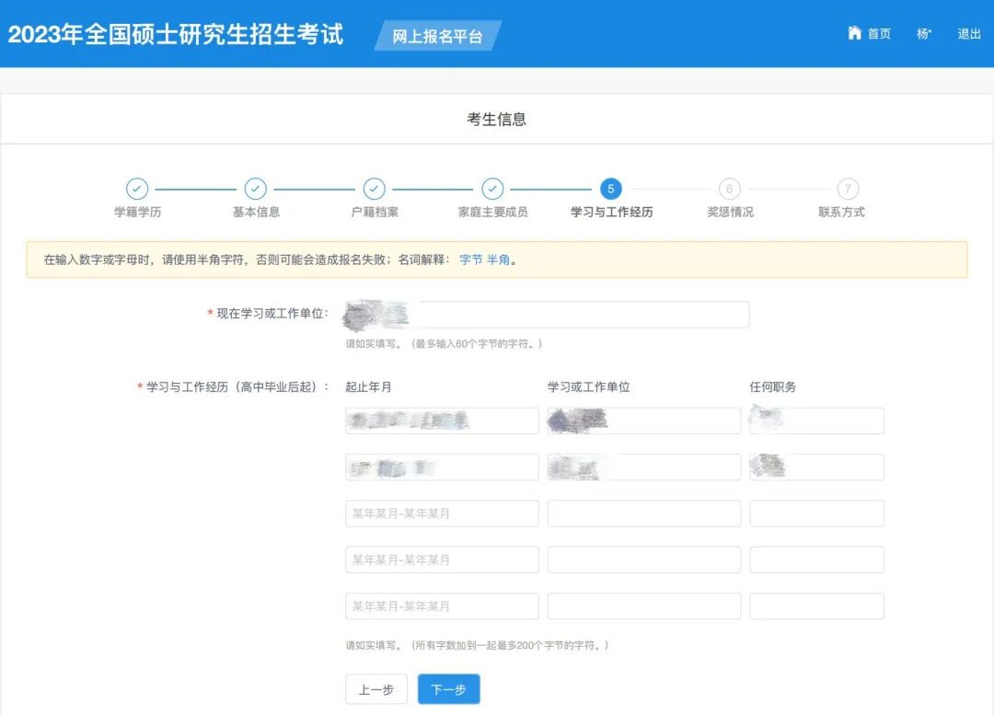Log out with the 退出 link
The height and width of the screenshot is (715, 994).
pos(969,34)
